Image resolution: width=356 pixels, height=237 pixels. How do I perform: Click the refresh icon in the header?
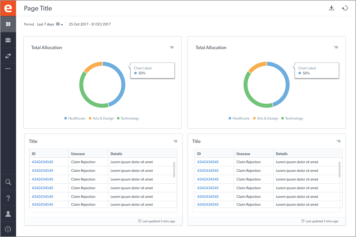coord(345,8)
